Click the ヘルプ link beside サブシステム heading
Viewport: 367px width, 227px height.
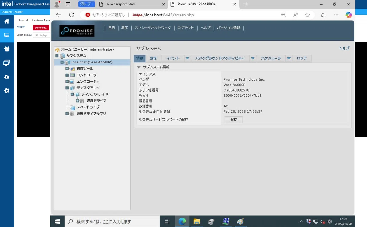pos(344,48)
